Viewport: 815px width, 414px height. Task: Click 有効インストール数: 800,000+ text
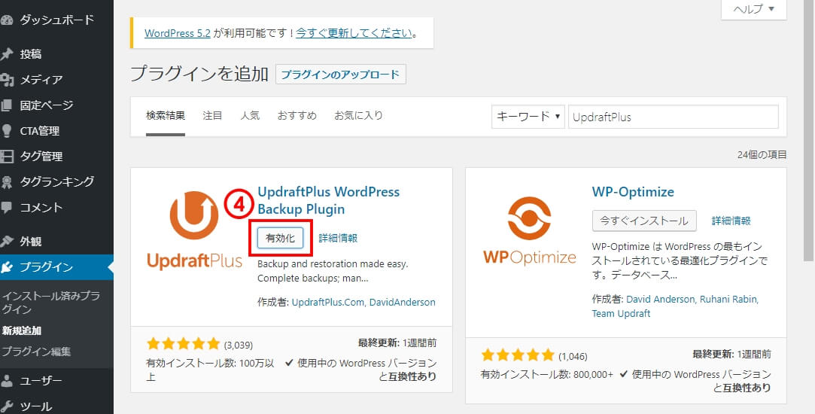tap(547, 374)
